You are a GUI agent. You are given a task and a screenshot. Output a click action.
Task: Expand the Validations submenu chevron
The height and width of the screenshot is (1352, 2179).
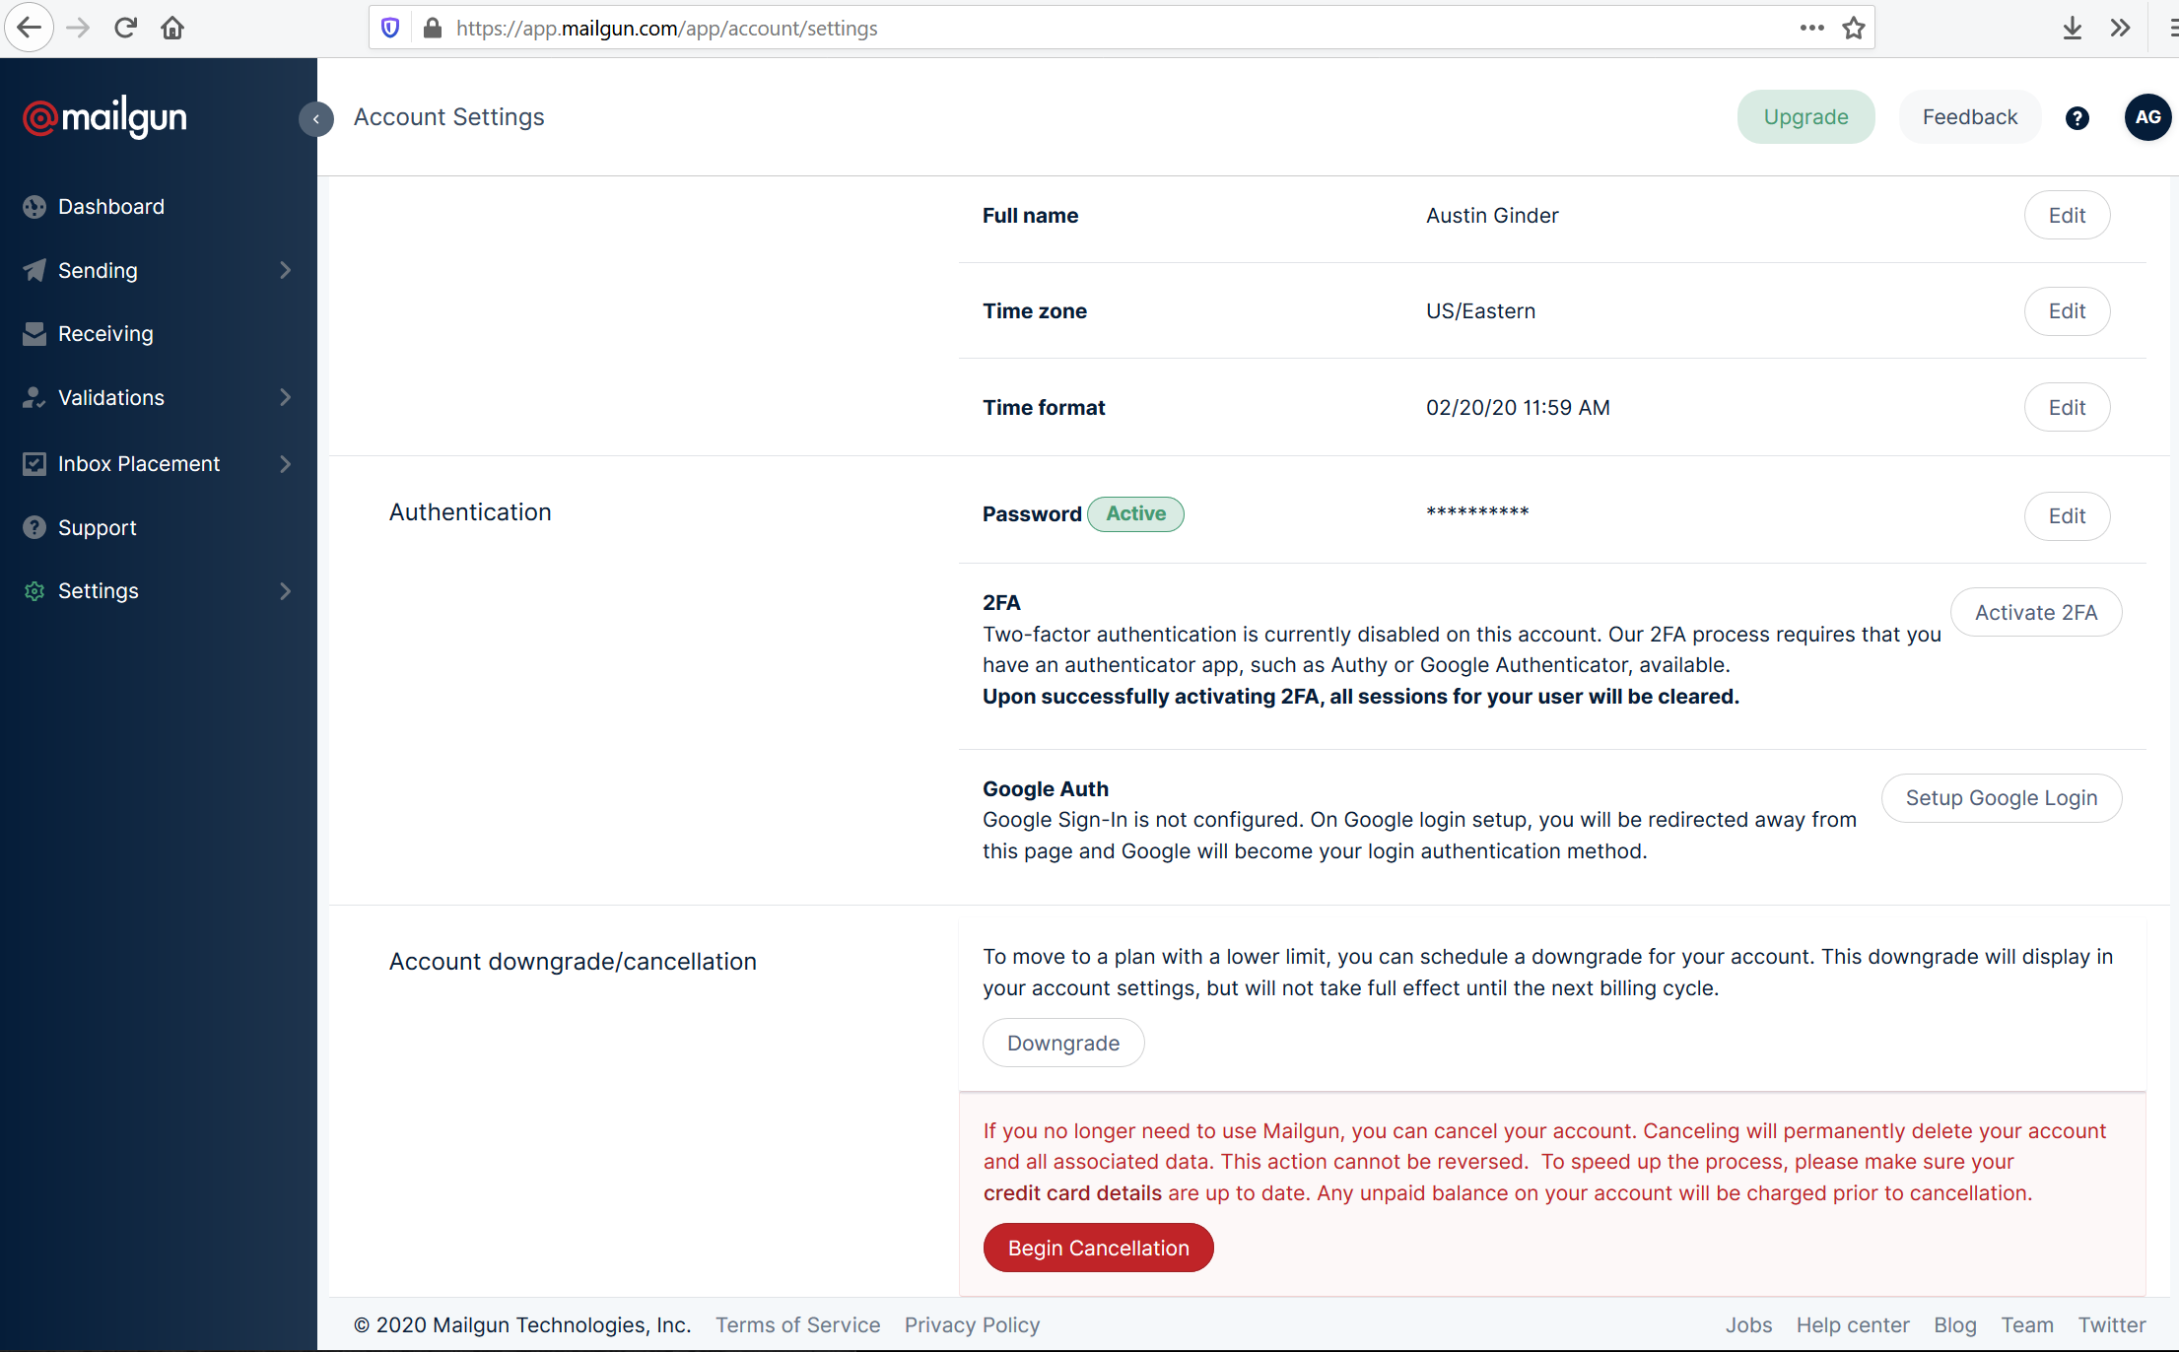[286, 397]
